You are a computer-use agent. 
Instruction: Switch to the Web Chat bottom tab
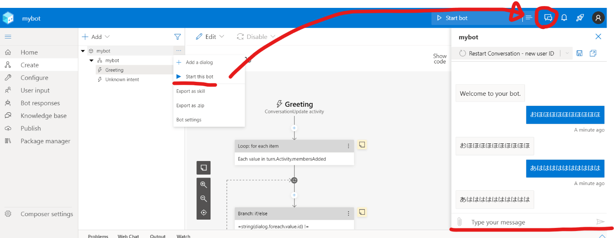pyautogui.click(x=128, y=236)
